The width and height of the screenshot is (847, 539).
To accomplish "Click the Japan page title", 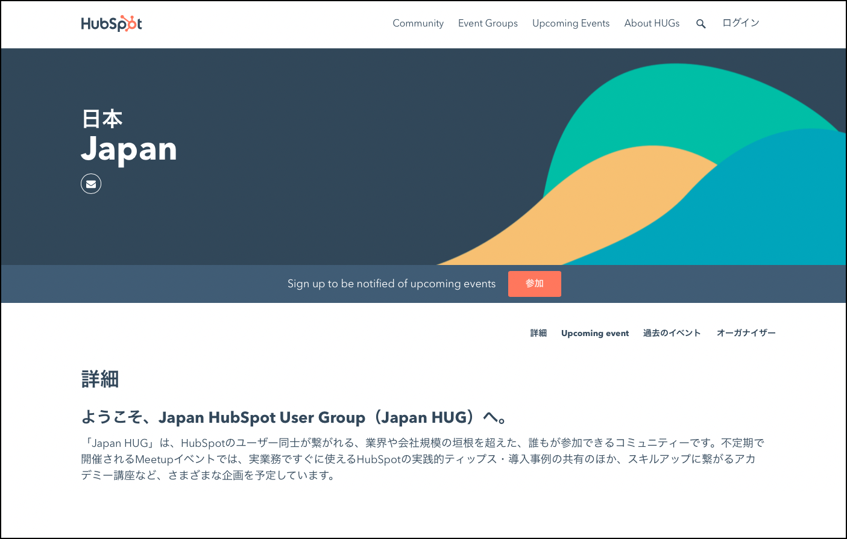I will point(129,149).
